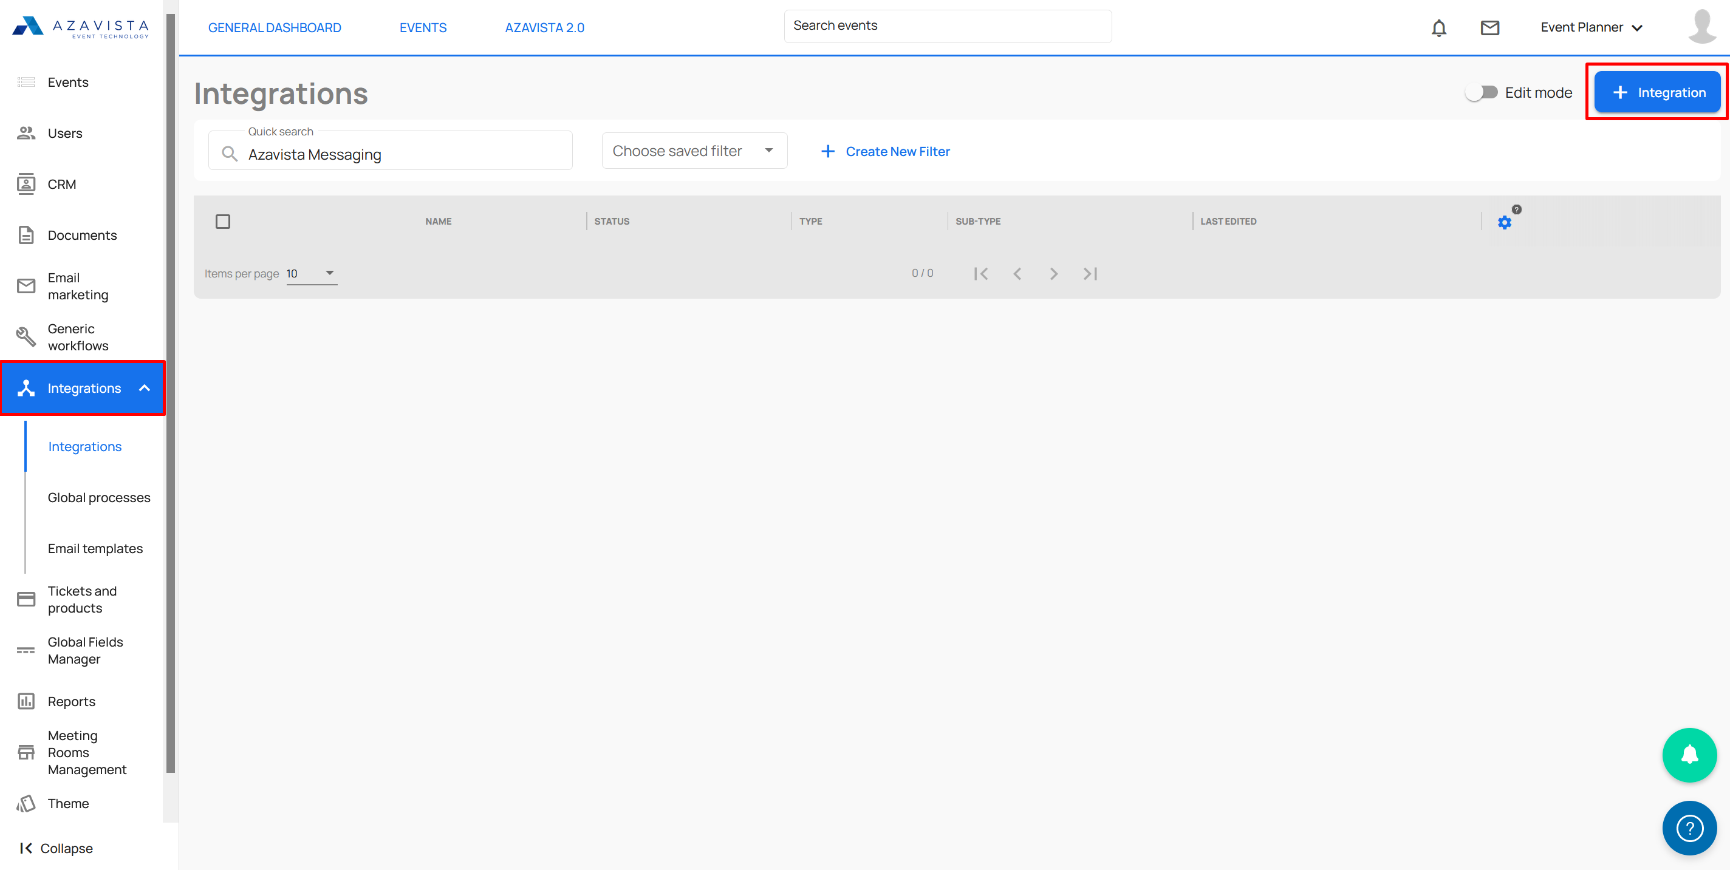Viewport: 1730px width, 870px height.
Task: Click the sidebar vertical scrollbar
Action: point(171,393)
